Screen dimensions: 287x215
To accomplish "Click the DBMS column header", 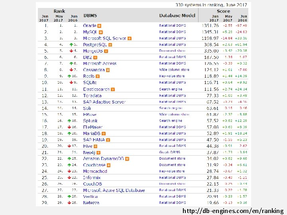I will [90, 16].
